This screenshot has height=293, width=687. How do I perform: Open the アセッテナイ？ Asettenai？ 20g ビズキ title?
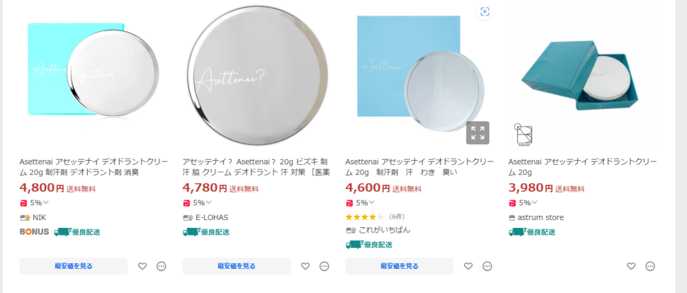pyautogui.click(x=256, y=167)
